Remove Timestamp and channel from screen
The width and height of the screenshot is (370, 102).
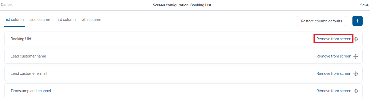(334, 91)
